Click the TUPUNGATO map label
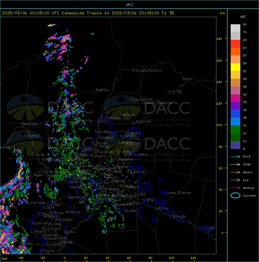The image size is (259, 262). [50, 217]
